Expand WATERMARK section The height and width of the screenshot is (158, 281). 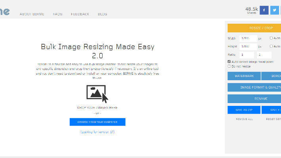(x=244, y=76)
